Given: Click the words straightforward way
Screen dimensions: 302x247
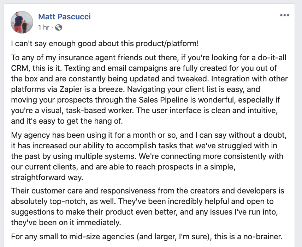Looking at the screenshot, I should [47, 177].
